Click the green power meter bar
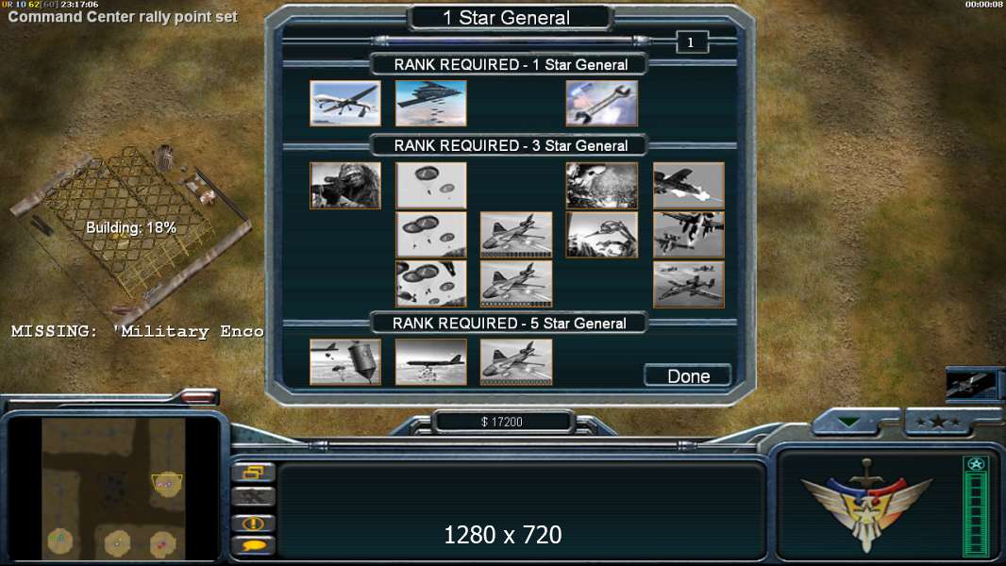This screenshot has width=1006, height=566. [x=976, y=507]
